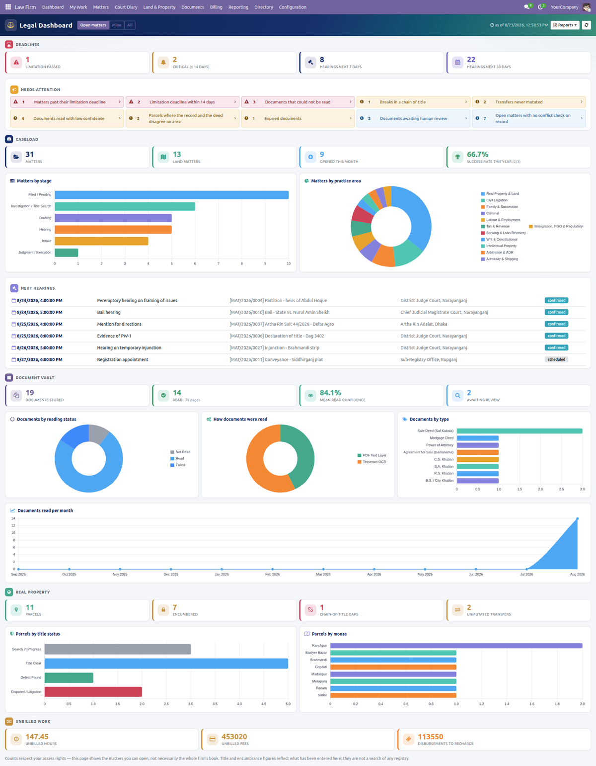Click the Legal Dashboard scales icon
596x766 pixels.
(x=10, y=25)
